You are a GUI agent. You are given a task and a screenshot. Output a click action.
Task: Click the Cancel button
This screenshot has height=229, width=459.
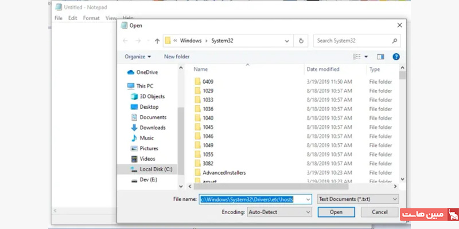(380, 212)
